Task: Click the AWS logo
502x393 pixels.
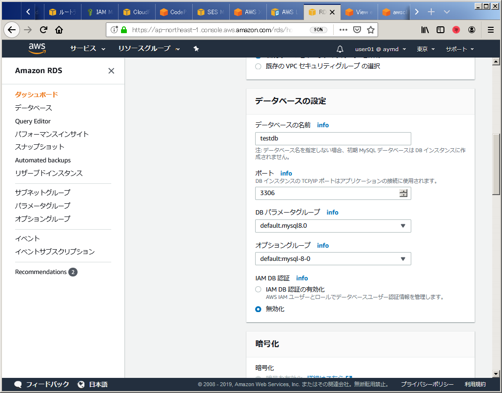Action: [x=37, y=48]
